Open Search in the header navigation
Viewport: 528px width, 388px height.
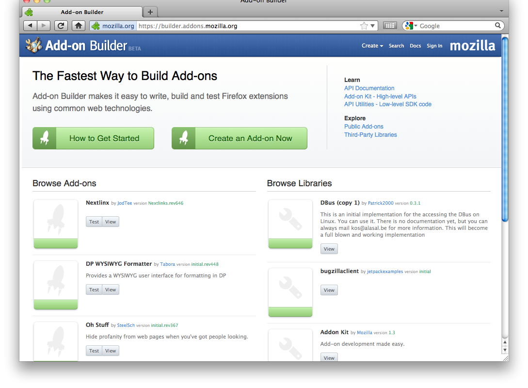396,46
